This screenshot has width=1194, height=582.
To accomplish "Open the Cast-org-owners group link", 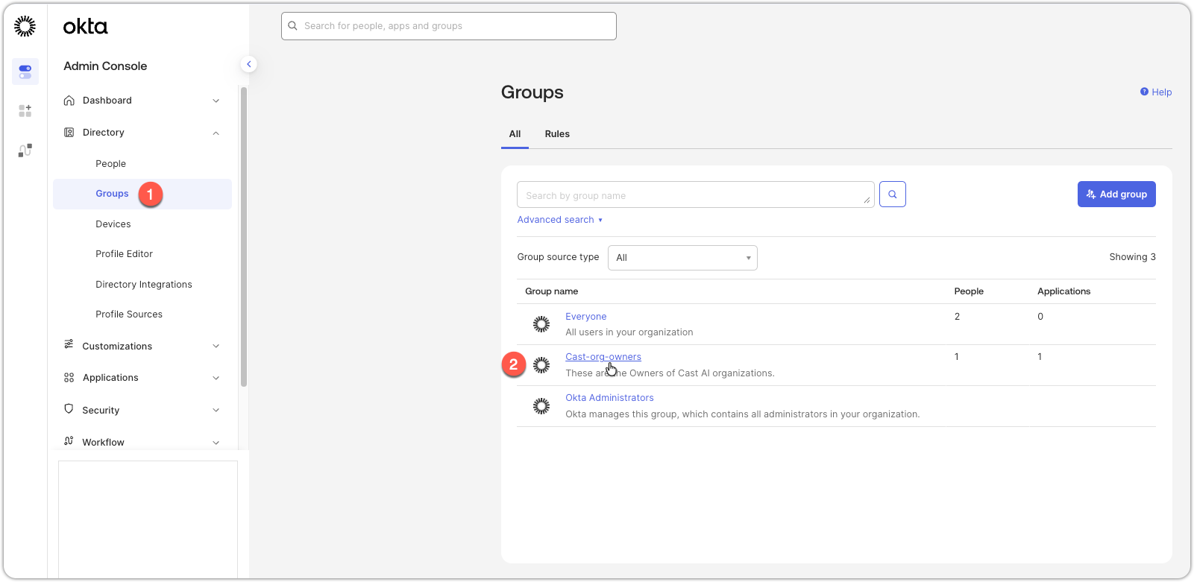I will [x=603, y=357].
